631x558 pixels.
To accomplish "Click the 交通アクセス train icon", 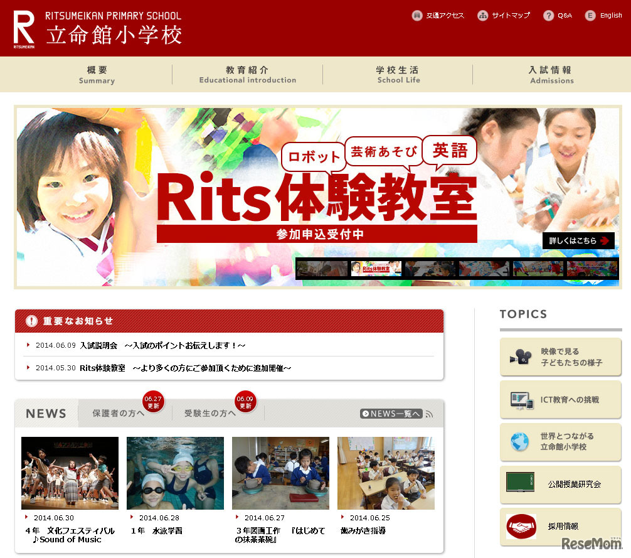I will click(x=417, y=16).
